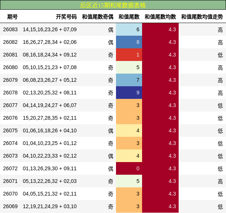Image resolution: width=226 pixels, height=213 pixels.
Task: Click the medium blue cell showing 7
Action: [129, 80]
